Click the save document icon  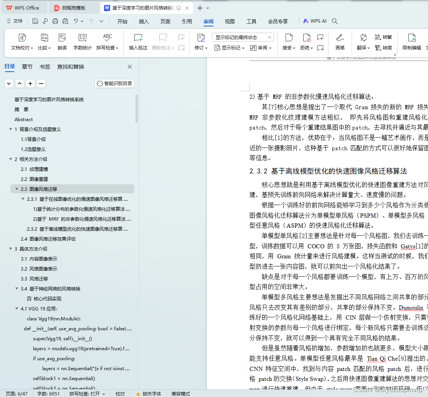35,21
